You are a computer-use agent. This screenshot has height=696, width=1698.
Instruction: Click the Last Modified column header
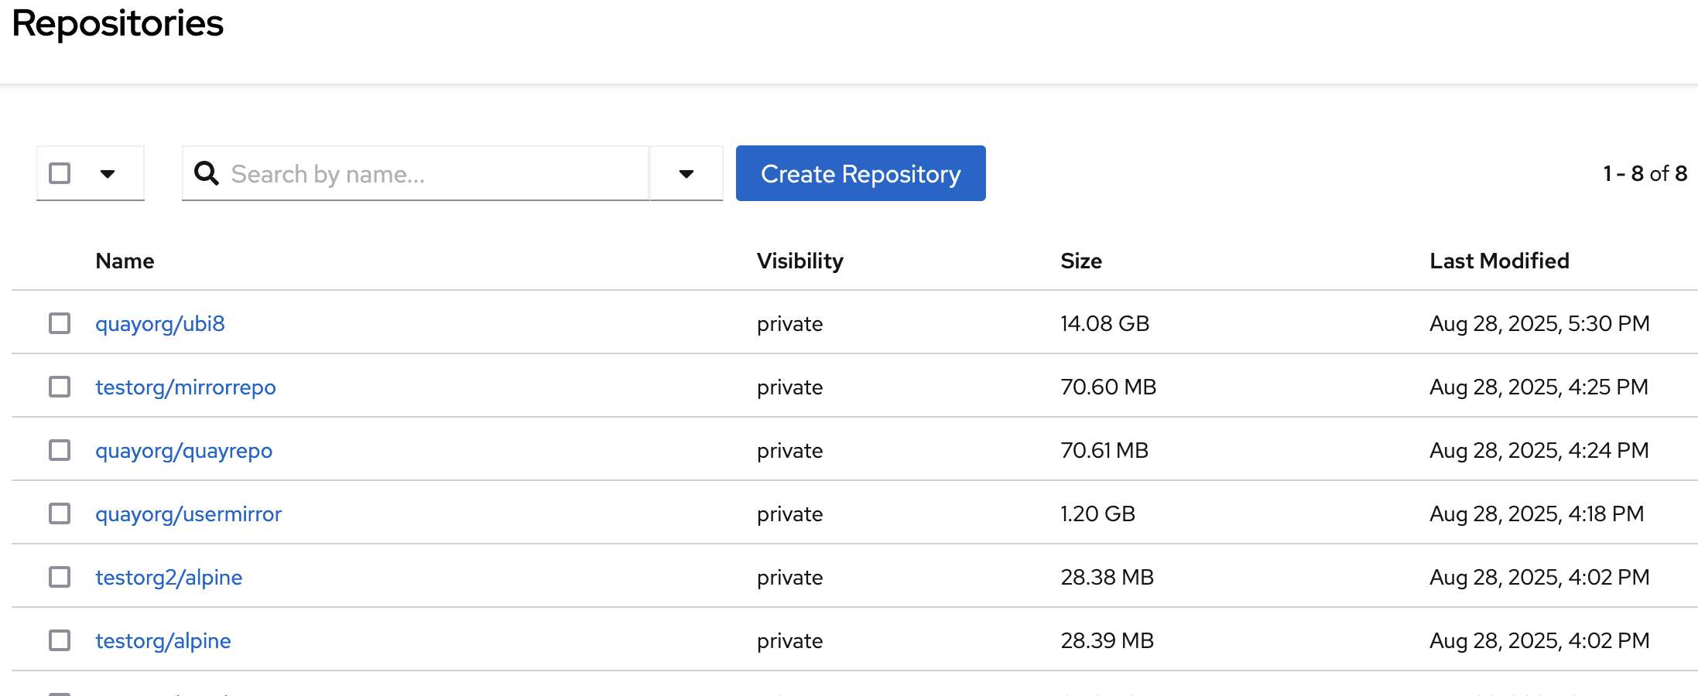(x=1499, y=261)
